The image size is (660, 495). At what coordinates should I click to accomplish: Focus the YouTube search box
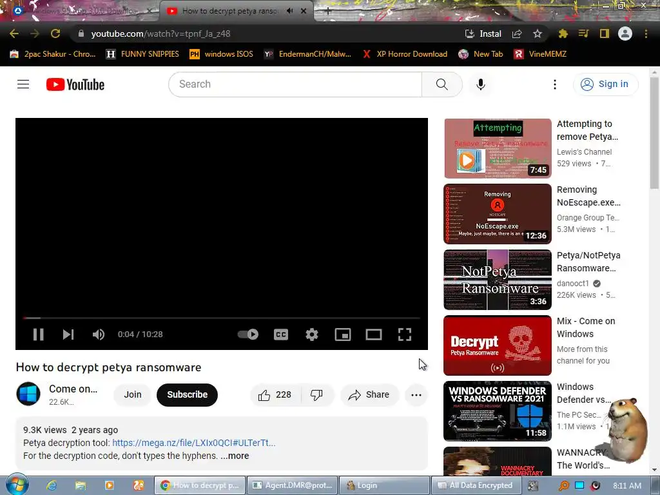pos(295,84)
